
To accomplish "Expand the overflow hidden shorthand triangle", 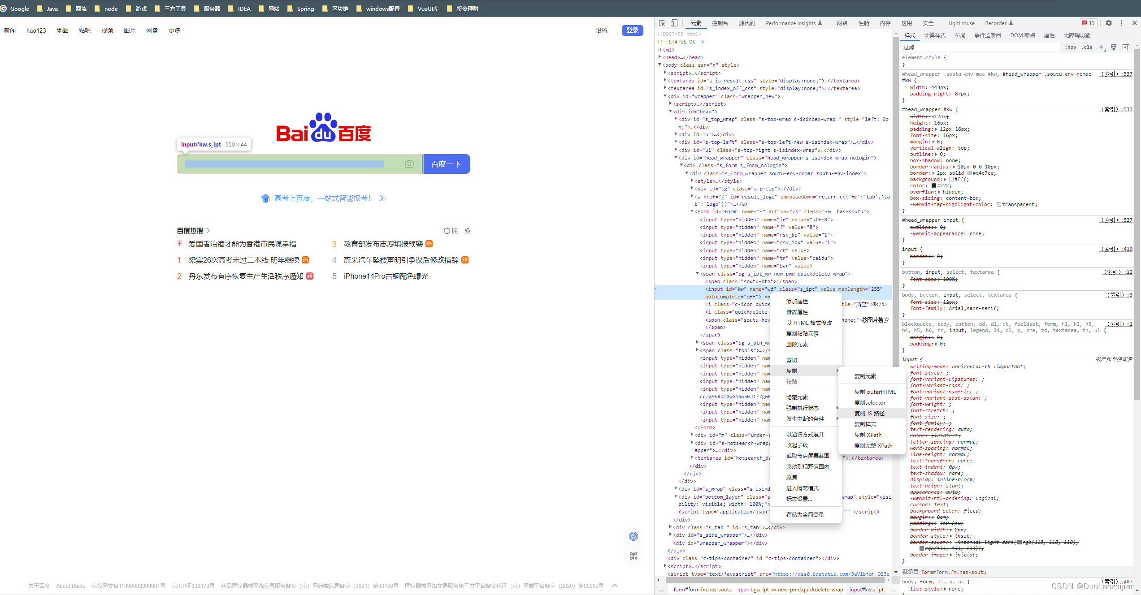I will click(x=939, y=192).
